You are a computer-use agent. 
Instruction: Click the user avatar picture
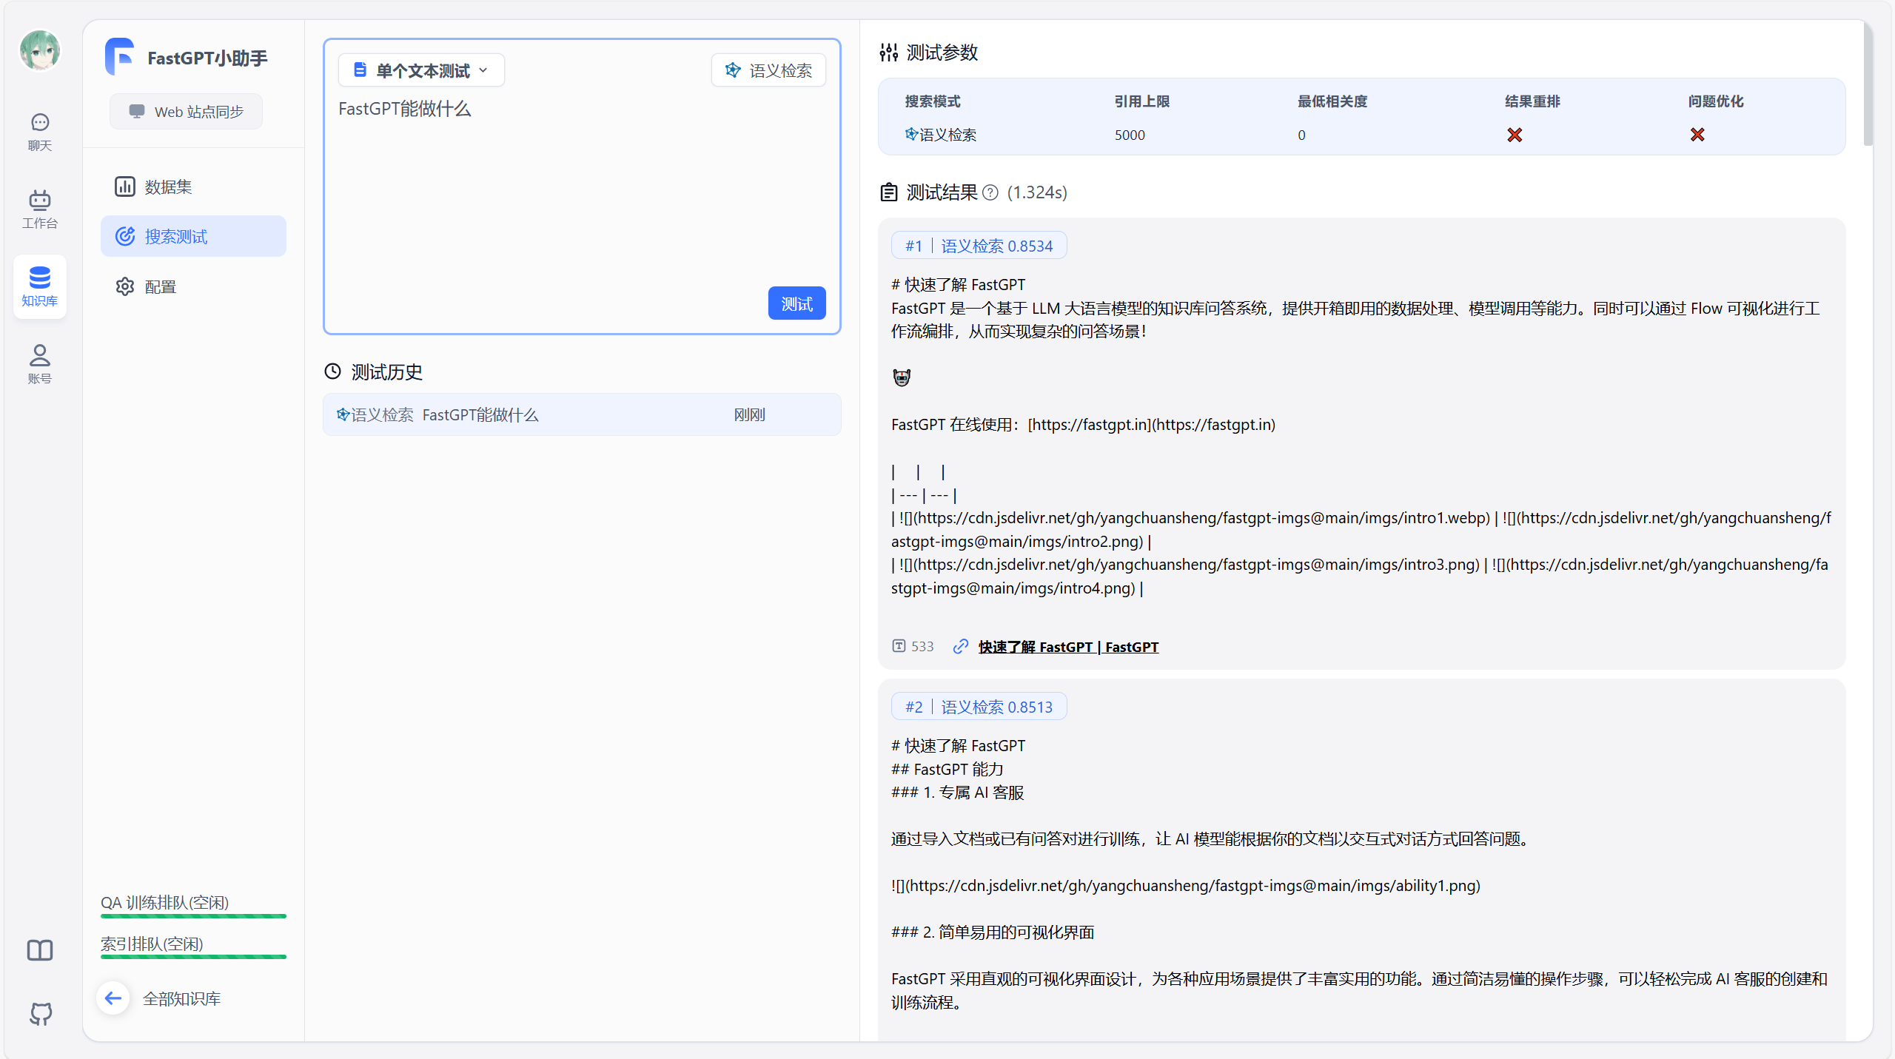[x=40, y=50]
